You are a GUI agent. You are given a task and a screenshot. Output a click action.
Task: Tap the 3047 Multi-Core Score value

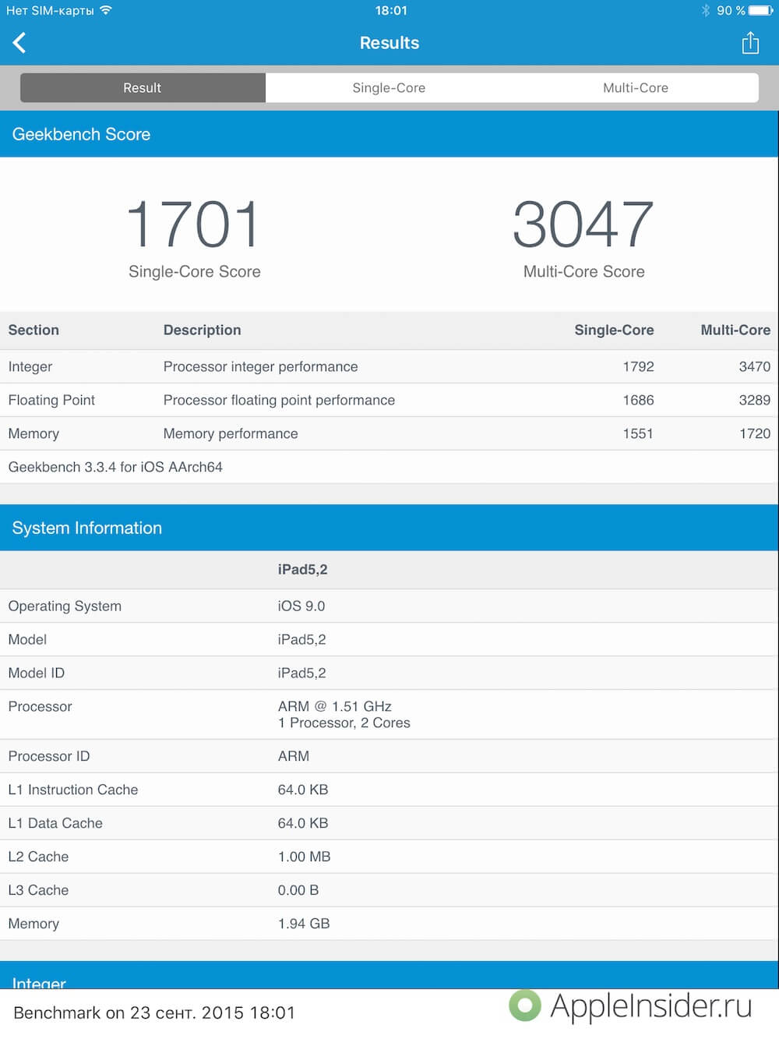(x=583, y=224)
